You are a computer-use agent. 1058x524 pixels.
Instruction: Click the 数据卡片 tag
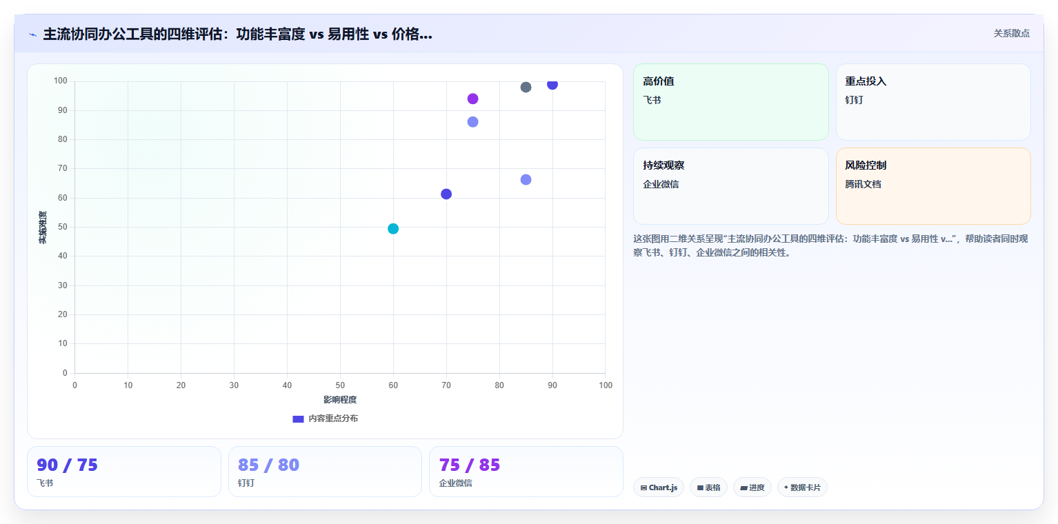pyautogui.click(x=802, y=487)
